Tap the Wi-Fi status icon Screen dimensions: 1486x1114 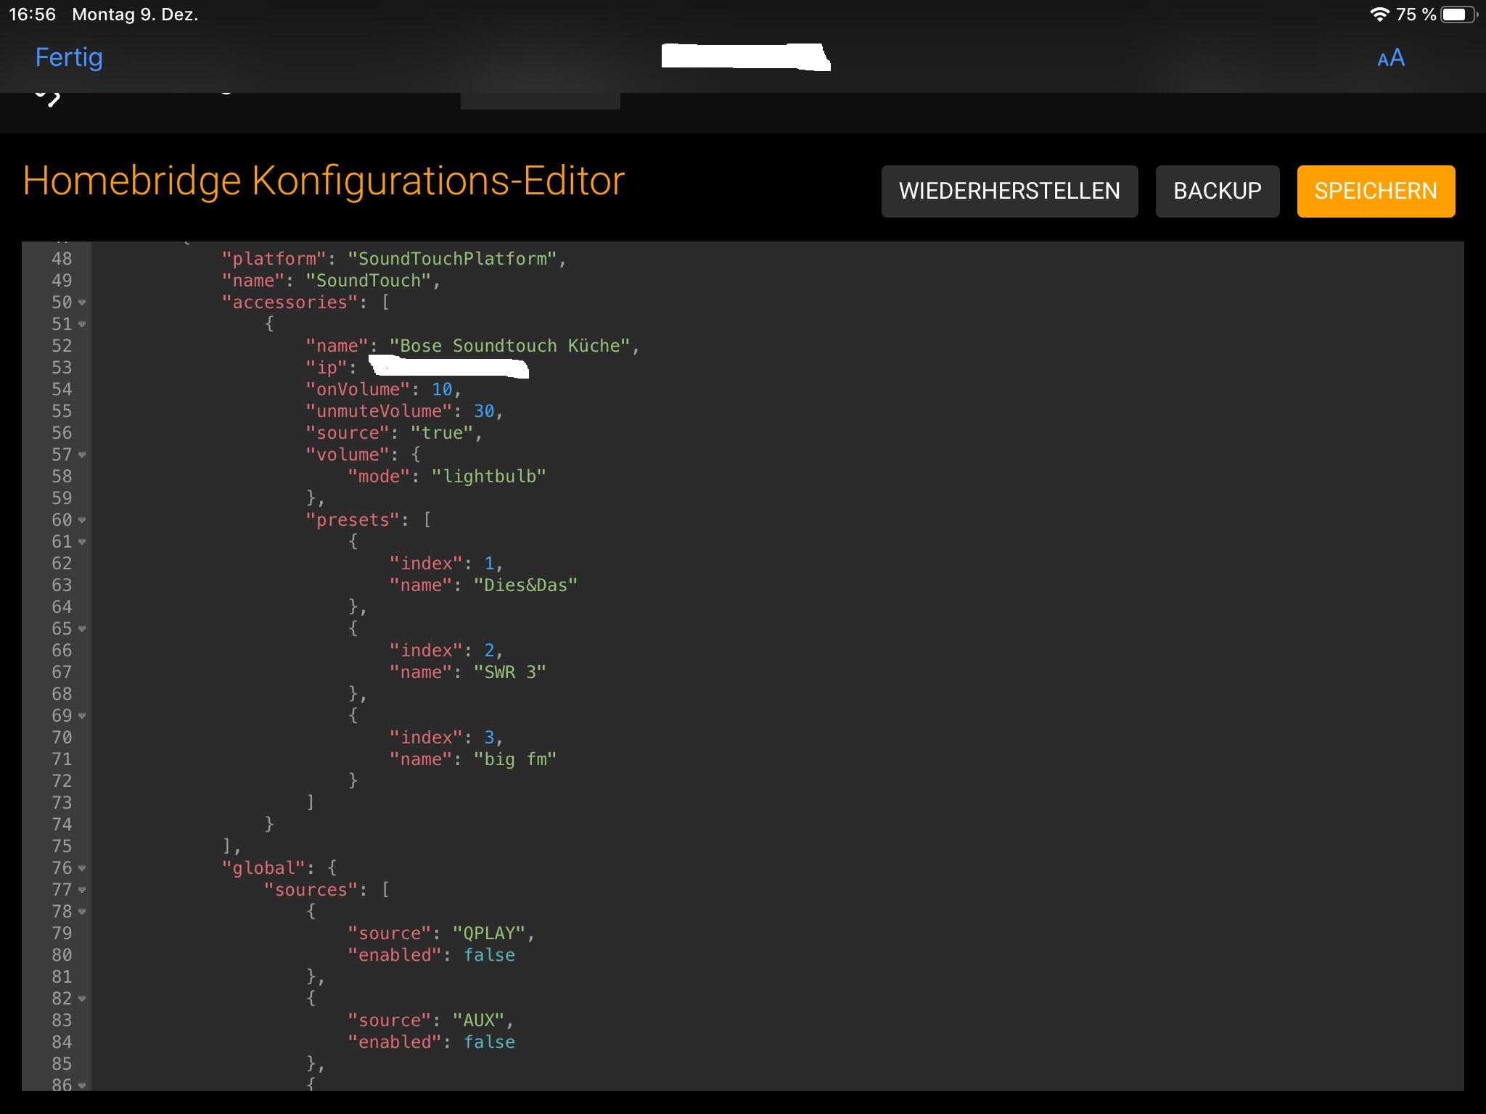click(x=1379, y=15)
